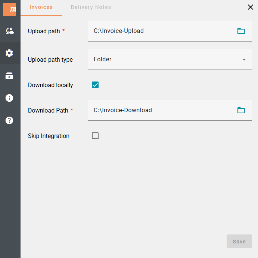The width and height of the screenshot is (258, 258).
Task: Close the settings panel with X
Action: click(251, 7)
